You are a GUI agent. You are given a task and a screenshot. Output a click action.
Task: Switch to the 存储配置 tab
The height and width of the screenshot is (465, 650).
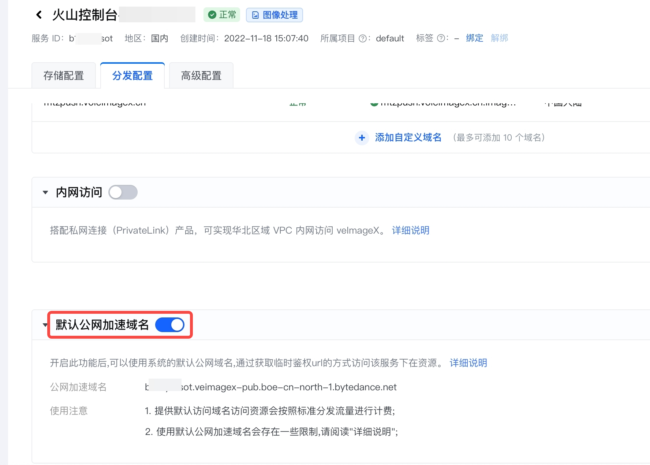pyautogui.click(x=64, y=76)
